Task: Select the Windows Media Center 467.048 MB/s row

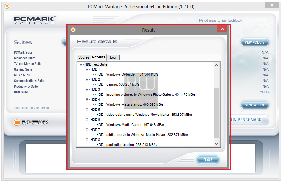Action: click(x=130, y=125)
